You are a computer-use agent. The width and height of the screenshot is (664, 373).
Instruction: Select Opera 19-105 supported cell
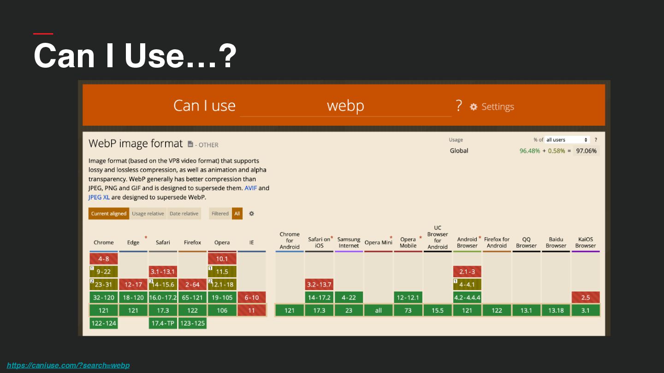[x=222, y=297]
